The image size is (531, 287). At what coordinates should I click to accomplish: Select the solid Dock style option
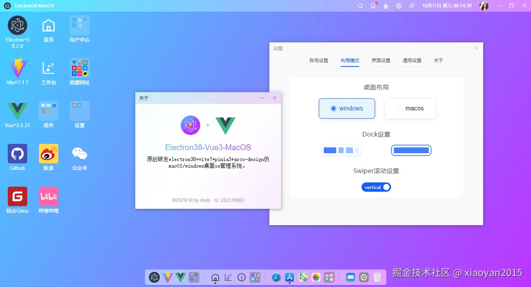pos(411,150)
